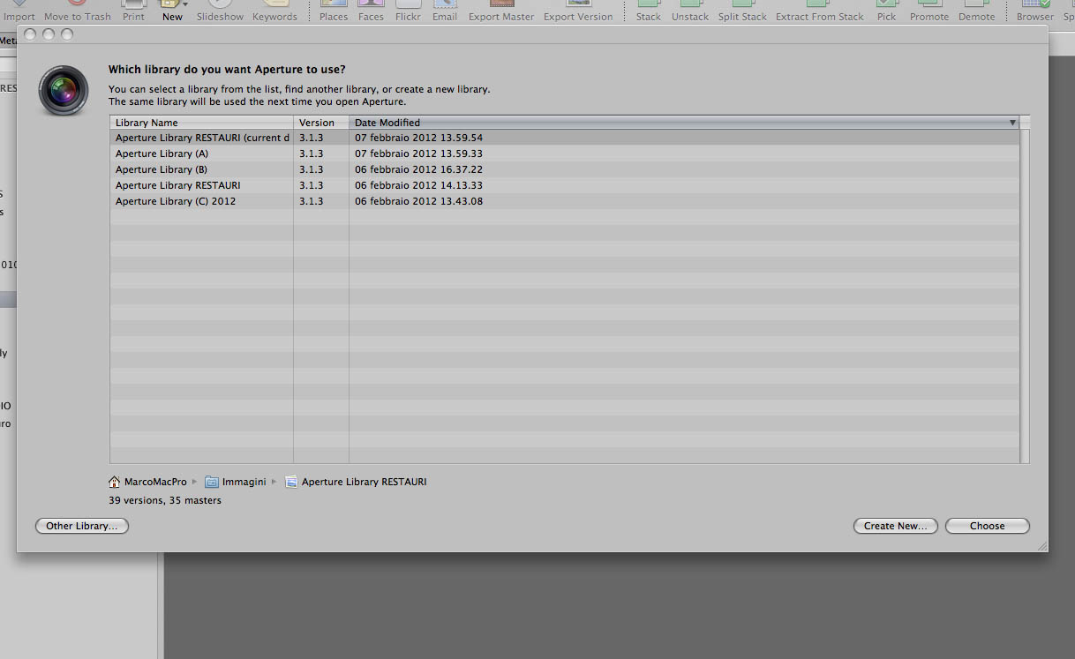Screen dimensions: 1075x659
Task: Click version 3.1.3 of Aperture Library (C) 2012
Action: pyautogui.click(x=312, y=201)
